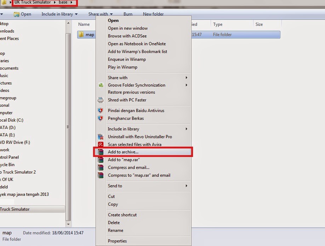Select Delete from the context menu

click(x=114, y=223)
